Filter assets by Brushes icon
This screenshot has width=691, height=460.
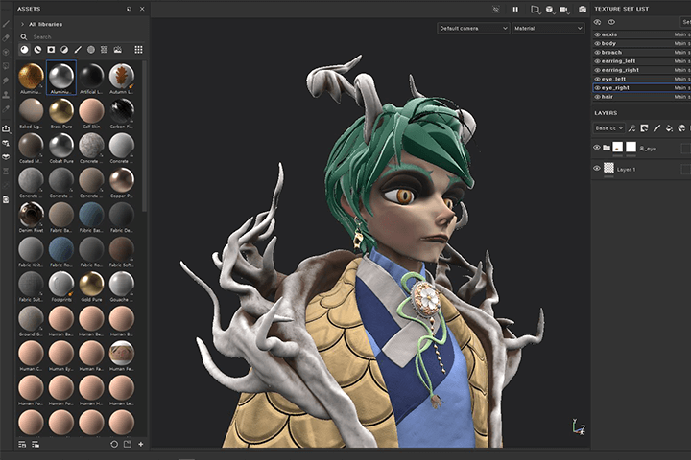click(x=78, y=50)
